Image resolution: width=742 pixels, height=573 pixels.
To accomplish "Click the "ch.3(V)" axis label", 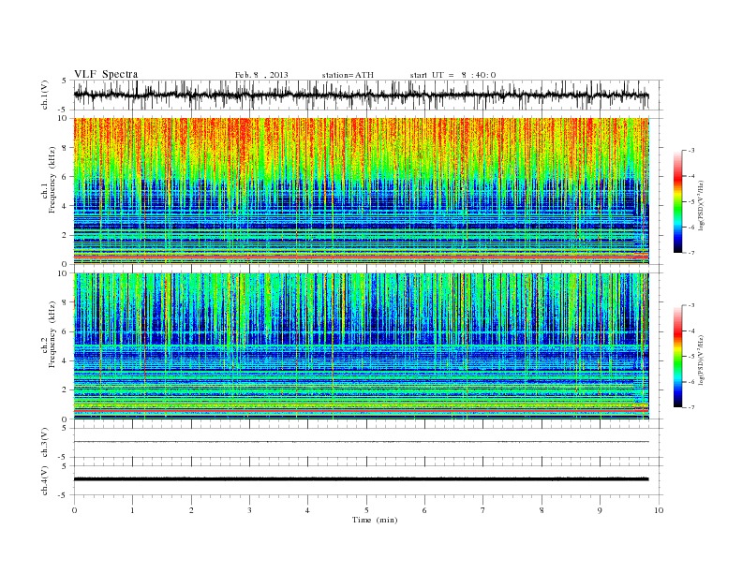I will [x=45, y=443].
